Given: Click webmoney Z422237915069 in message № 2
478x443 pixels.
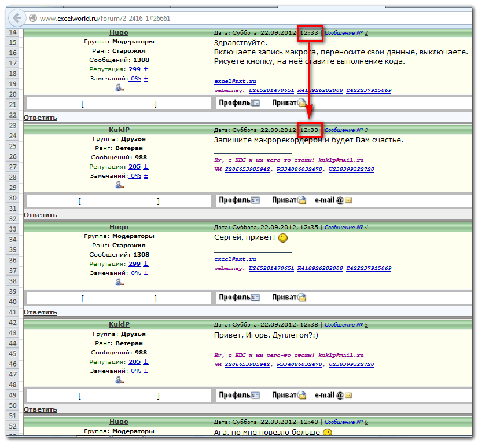Looking at the screenshot, I should (369, 90).
